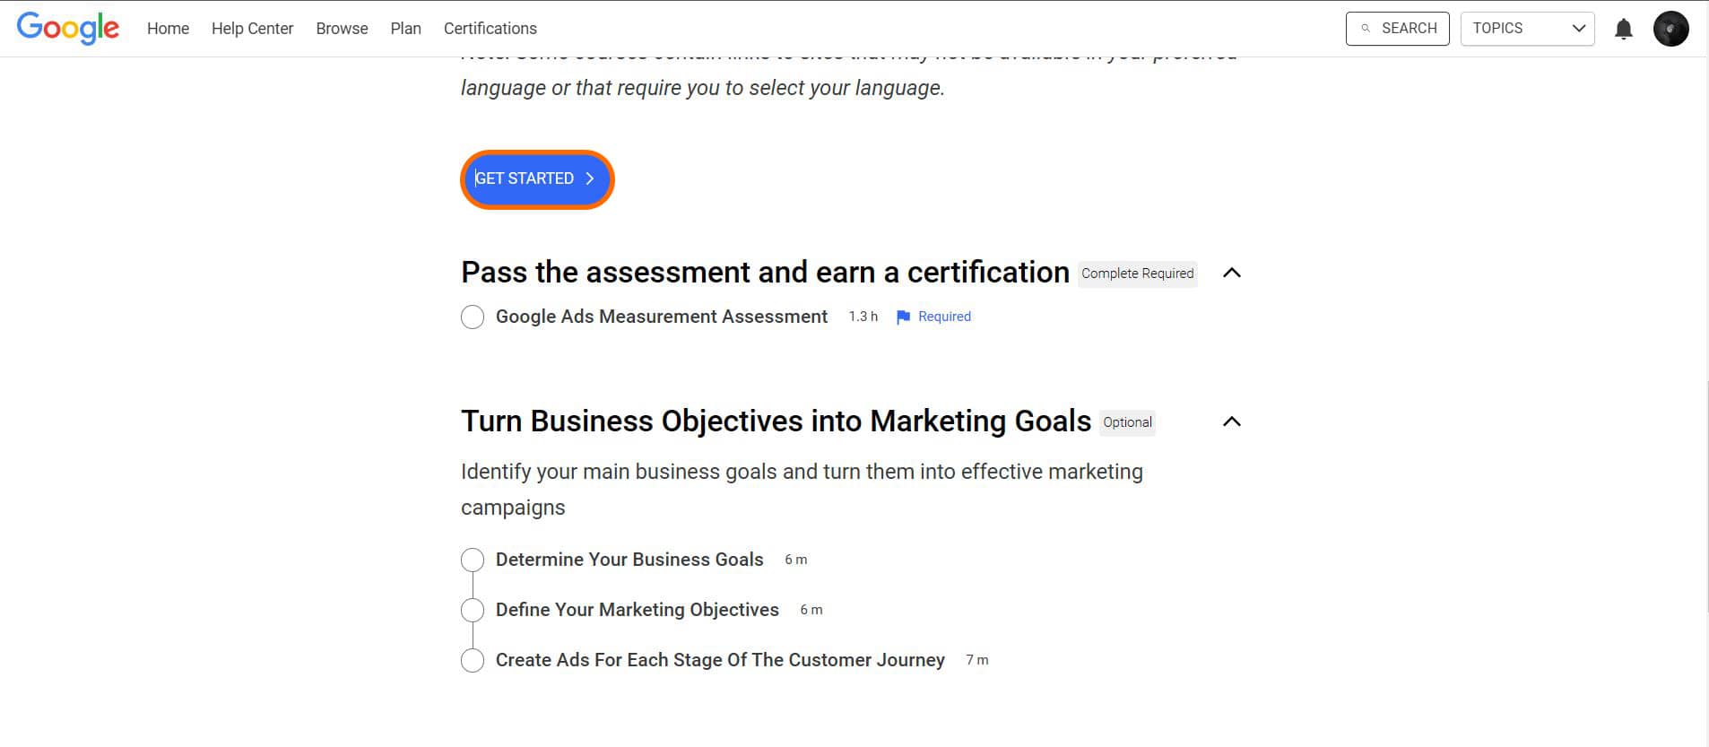Mark Determine Your Business Goals circle
The height and width of the screenshot is (747, 1709).
[x=473, y=560]
